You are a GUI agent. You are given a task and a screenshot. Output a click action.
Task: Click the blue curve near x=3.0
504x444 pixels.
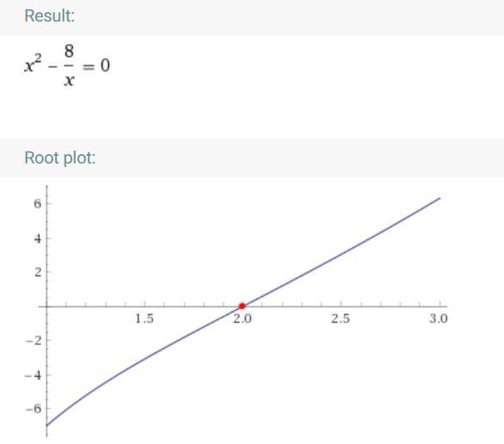431,202
